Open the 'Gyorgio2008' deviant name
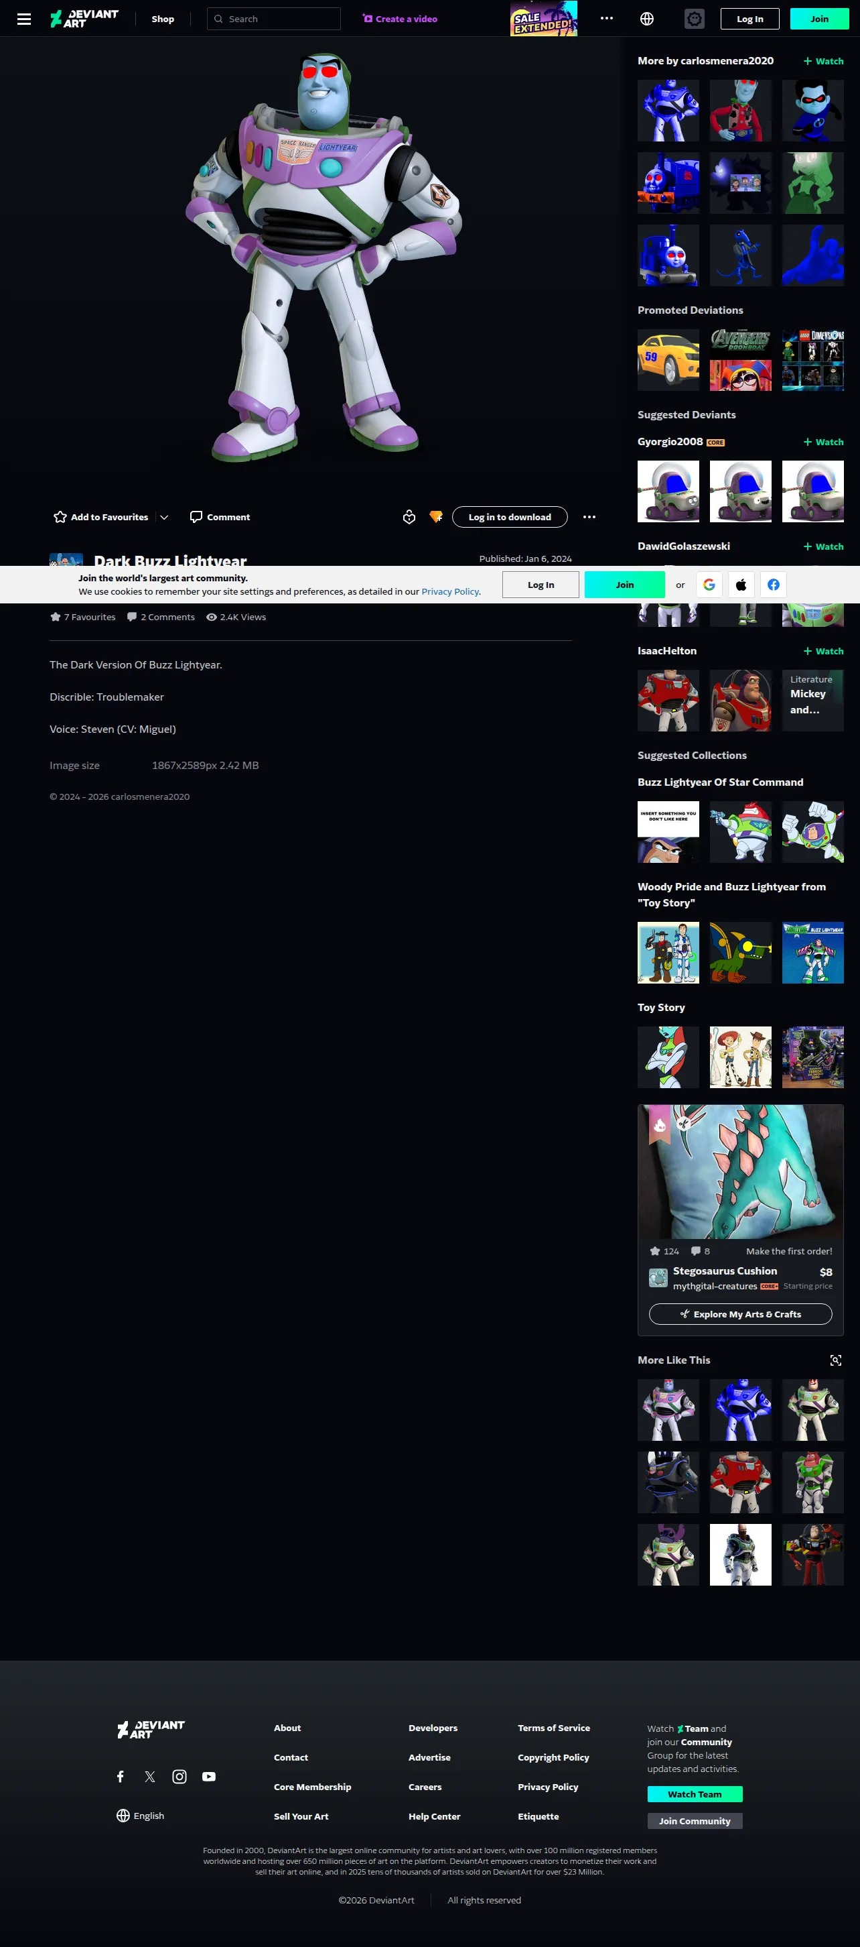The height and width of the screenshot is (1947, 860). pos(670,442)
